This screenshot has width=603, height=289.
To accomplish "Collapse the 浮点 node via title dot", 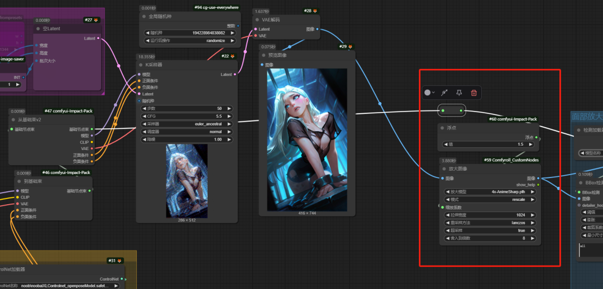I will [x=443, y=128].
